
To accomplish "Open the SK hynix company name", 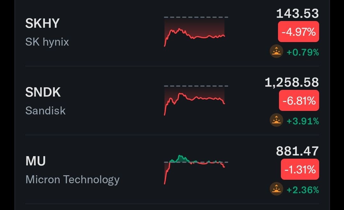I will (47, 42).
